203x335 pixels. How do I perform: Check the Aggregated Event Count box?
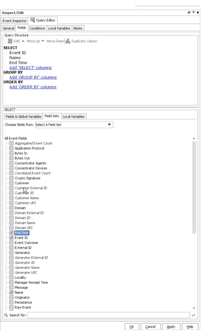tap(12, 143)
